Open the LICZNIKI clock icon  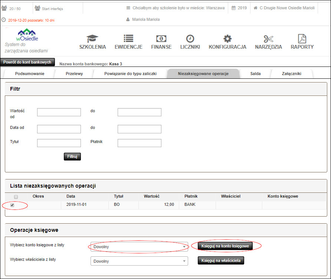click(x=190, y=39)
